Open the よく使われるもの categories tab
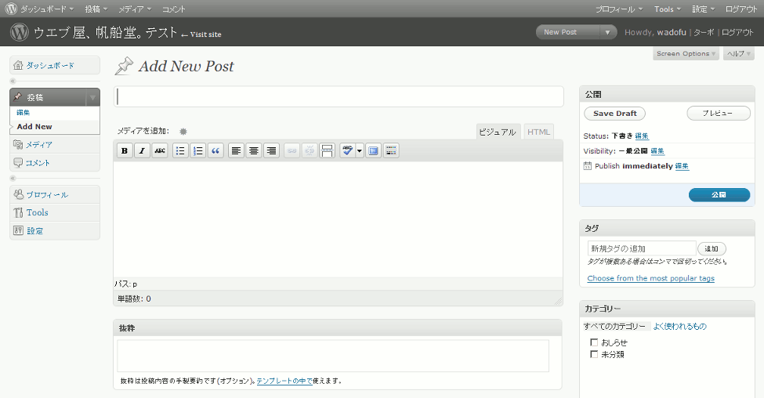 click(x=679, y=326)
